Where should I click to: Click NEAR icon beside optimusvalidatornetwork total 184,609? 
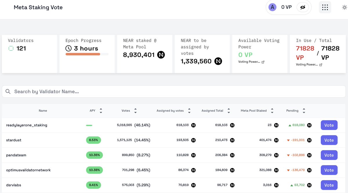(232, 170)
